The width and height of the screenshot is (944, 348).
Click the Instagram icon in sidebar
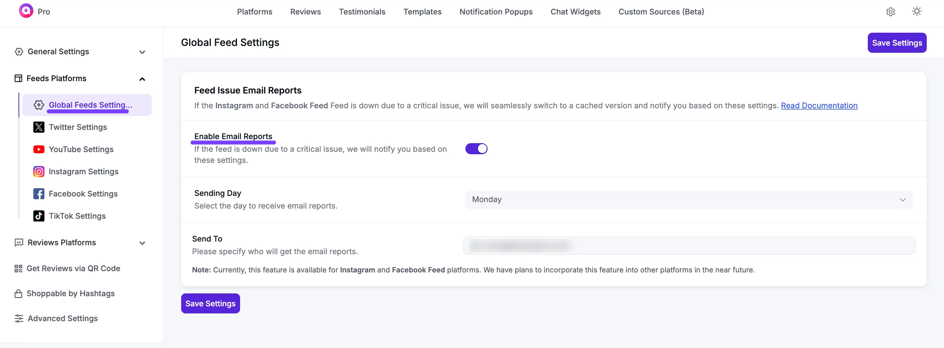point(39,172)
